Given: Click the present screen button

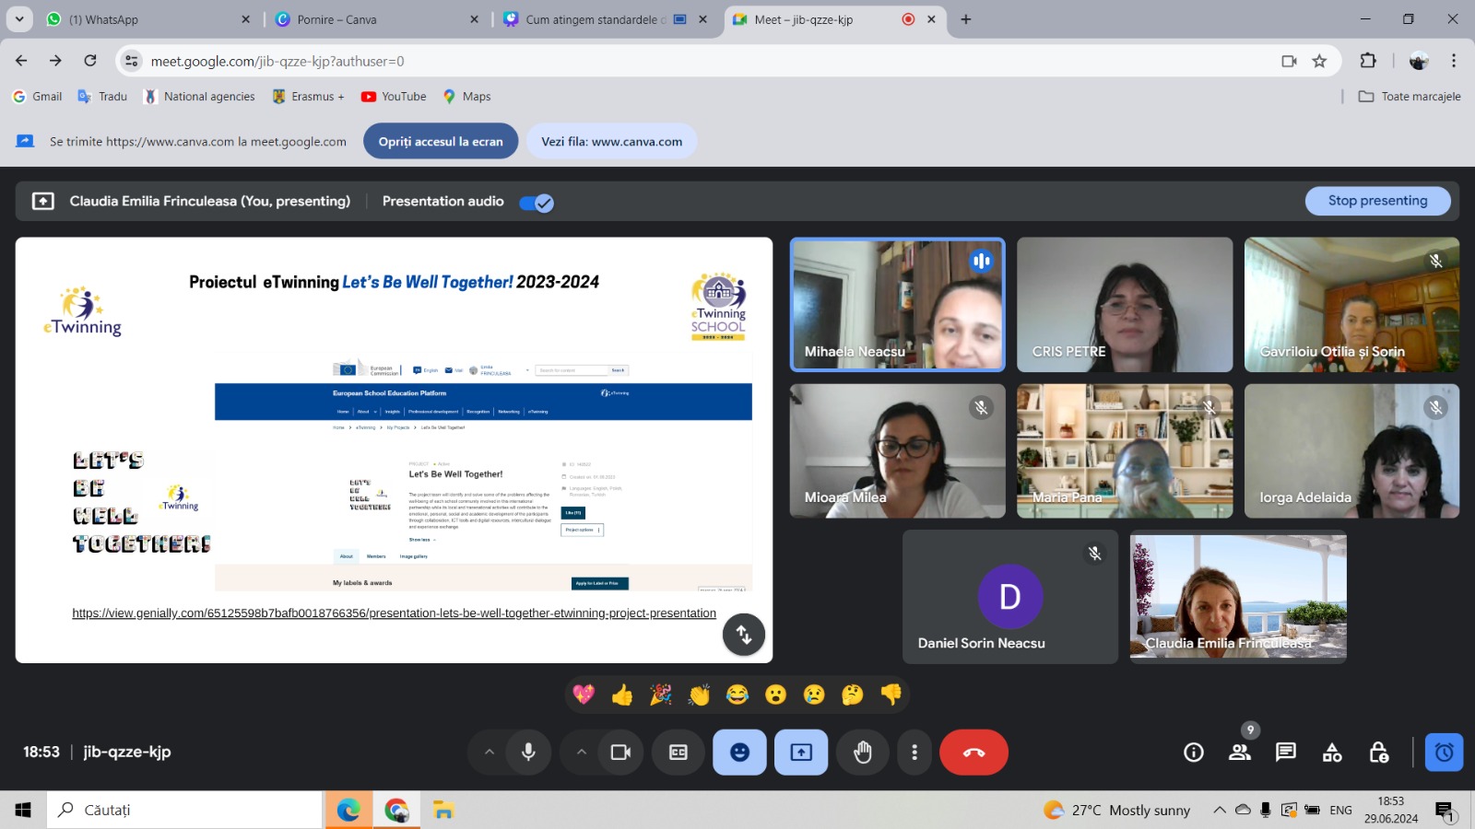Looking at the screenshot, I should pyautogui.click(x=801, y=753).
